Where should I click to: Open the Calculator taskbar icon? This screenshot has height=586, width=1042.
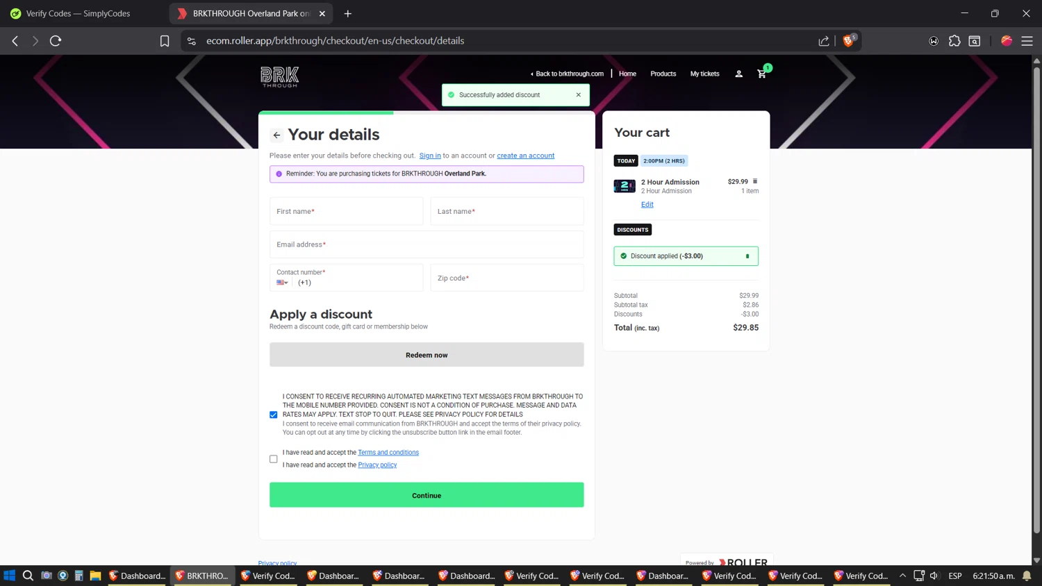tap(79, 576)
